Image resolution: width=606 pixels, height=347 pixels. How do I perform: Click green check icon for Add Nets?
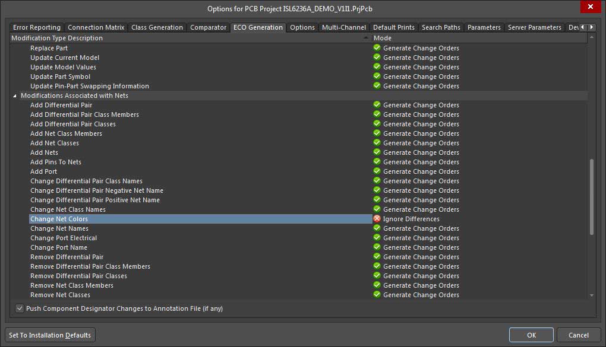click(x=377, y=152)
